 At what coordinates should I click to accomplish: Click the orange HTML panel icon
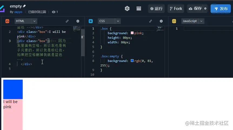pos(7,21)
